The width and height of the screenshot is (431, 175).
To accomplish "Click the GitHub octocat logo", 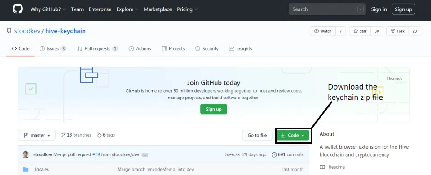I will [x=18, y=9].
